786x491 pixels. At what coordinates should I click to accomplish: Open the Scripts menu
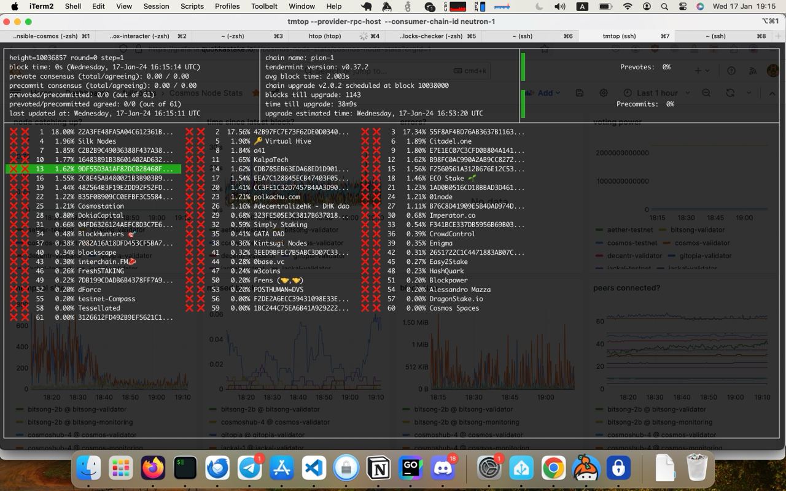(192, 6)
